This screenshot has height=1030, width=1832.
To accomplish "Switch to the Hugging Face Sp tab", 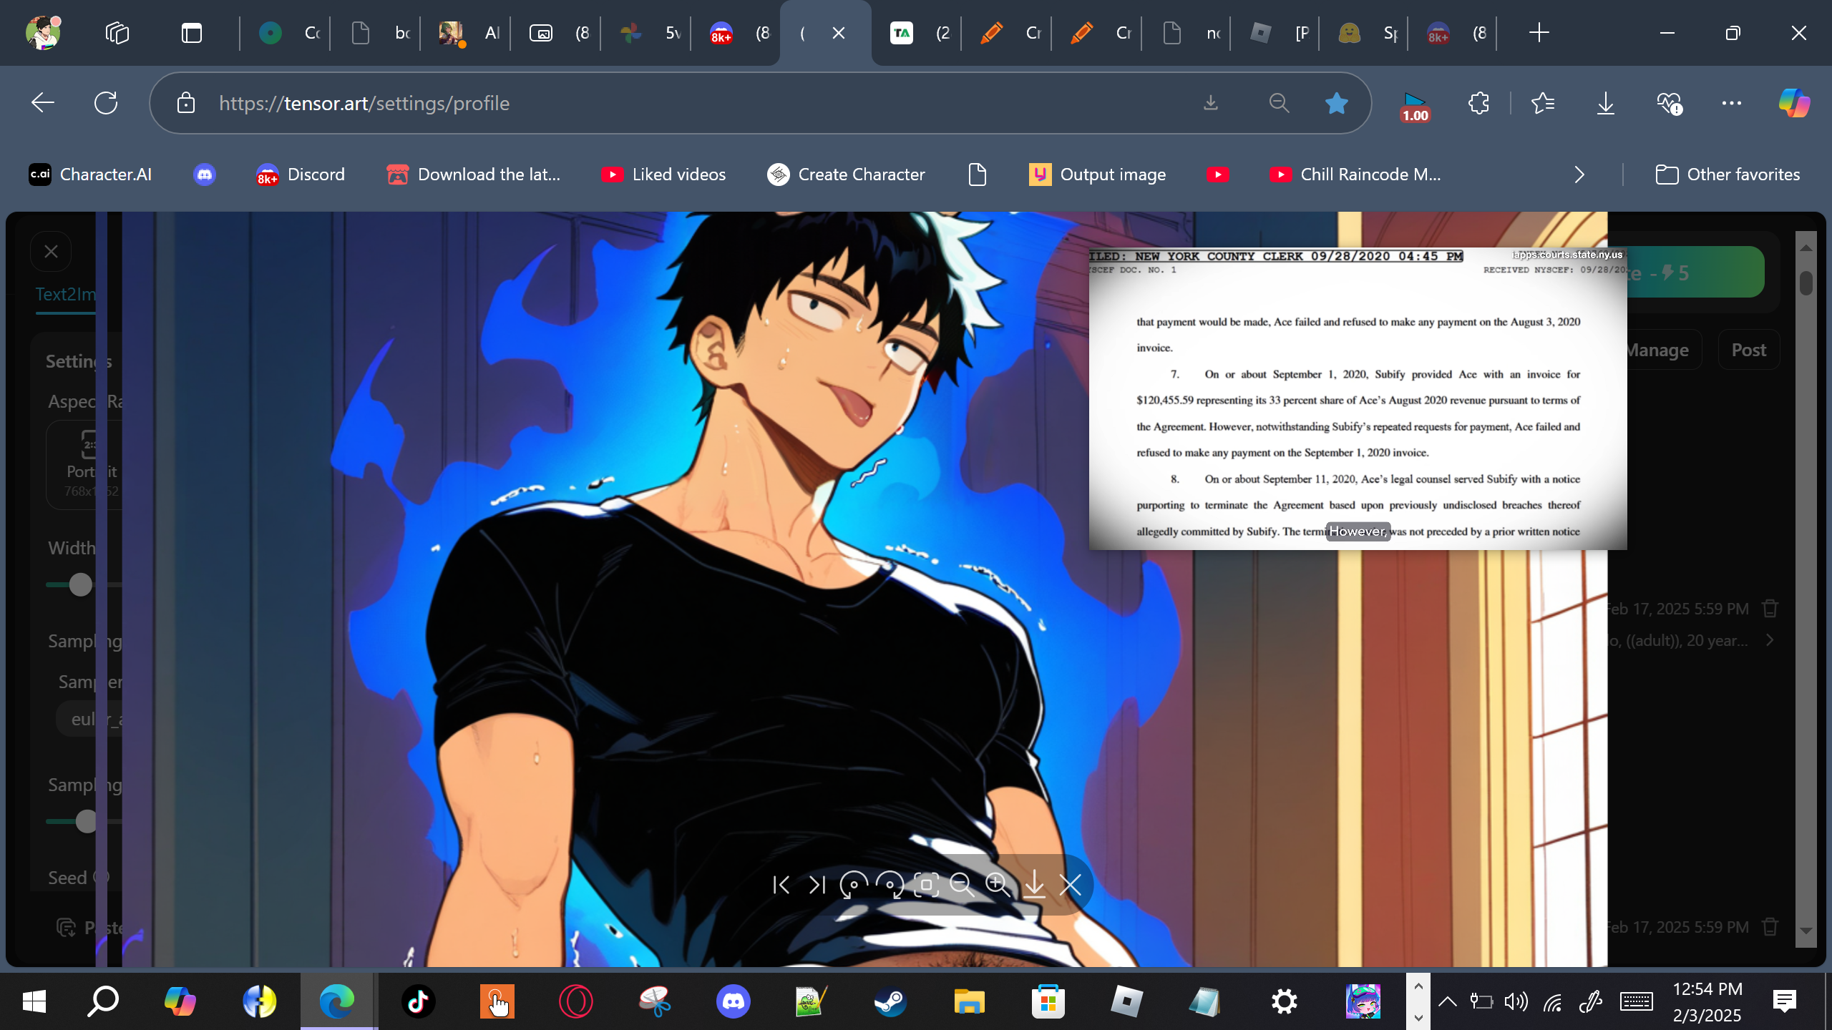I will (1365, 33).
